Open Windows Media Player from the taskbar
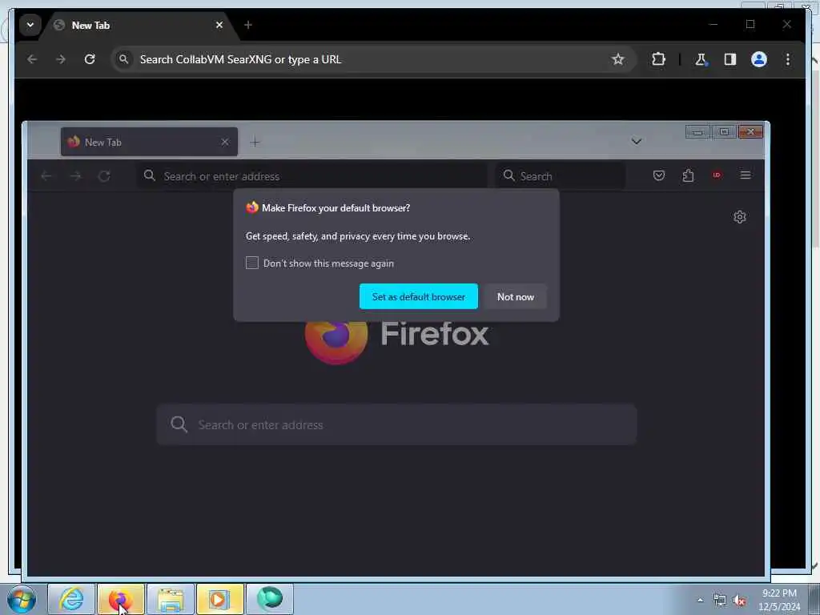 tap(220, 599)
